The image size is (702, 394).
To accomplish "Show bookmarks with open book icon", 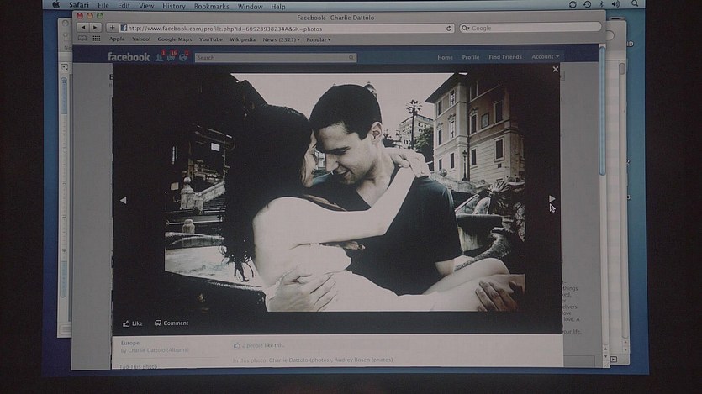I will (x=82, y=39).
